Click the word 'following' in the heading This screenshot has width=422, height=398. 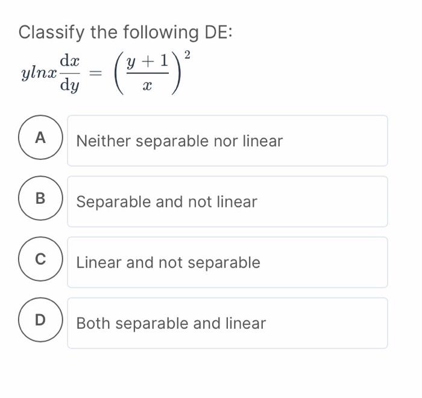[x=161, y=33]
